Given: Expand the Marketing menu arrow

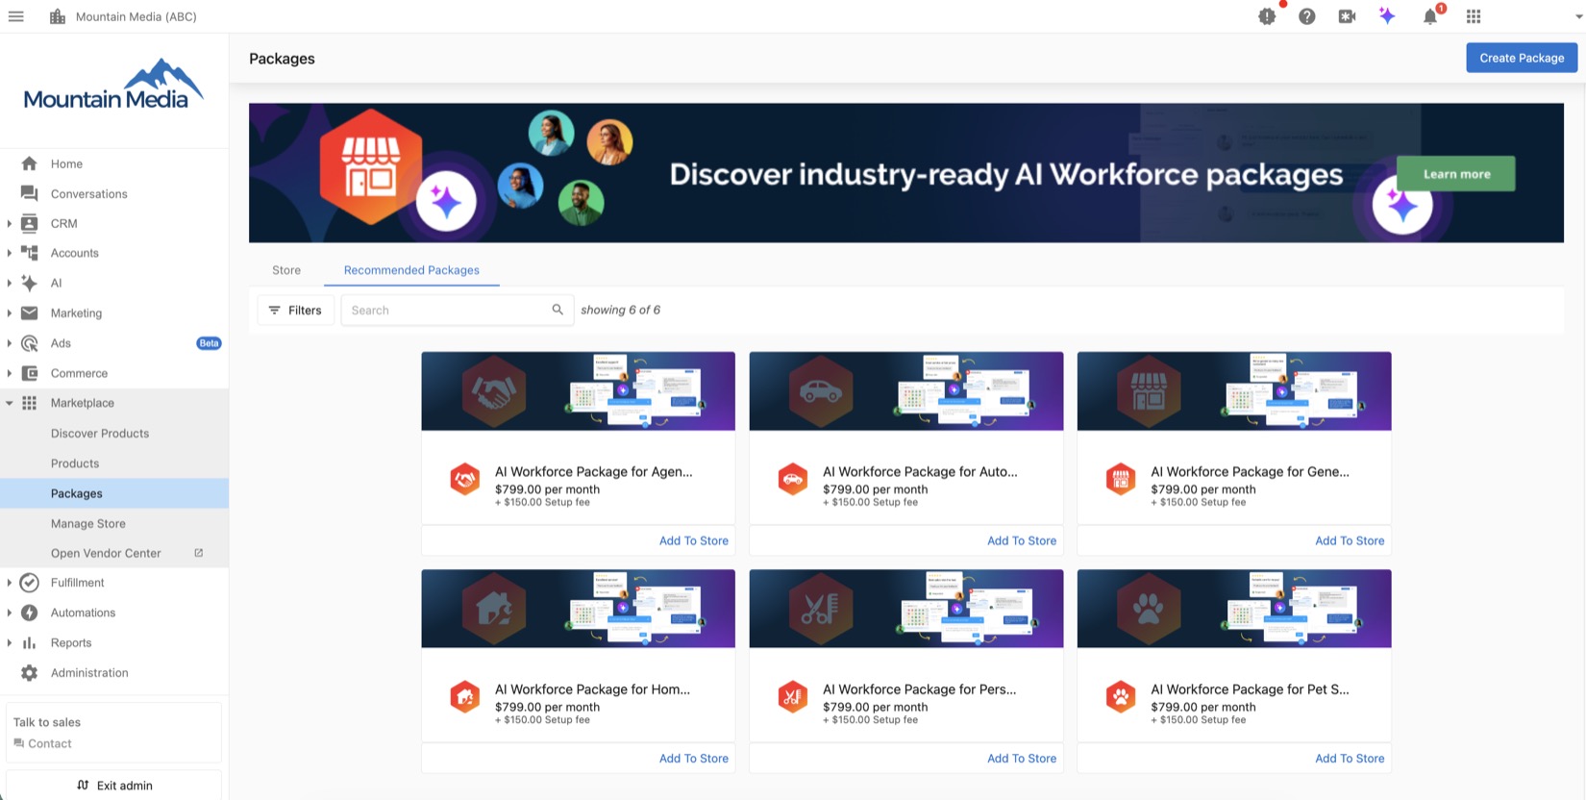Looking at the screenshot, I should coord(10,312).
